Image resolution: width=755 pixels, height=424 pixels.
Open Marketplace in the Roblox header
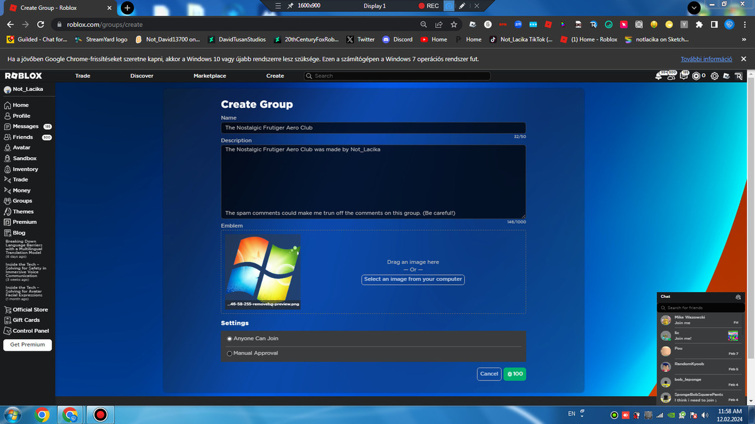[209, 76]
